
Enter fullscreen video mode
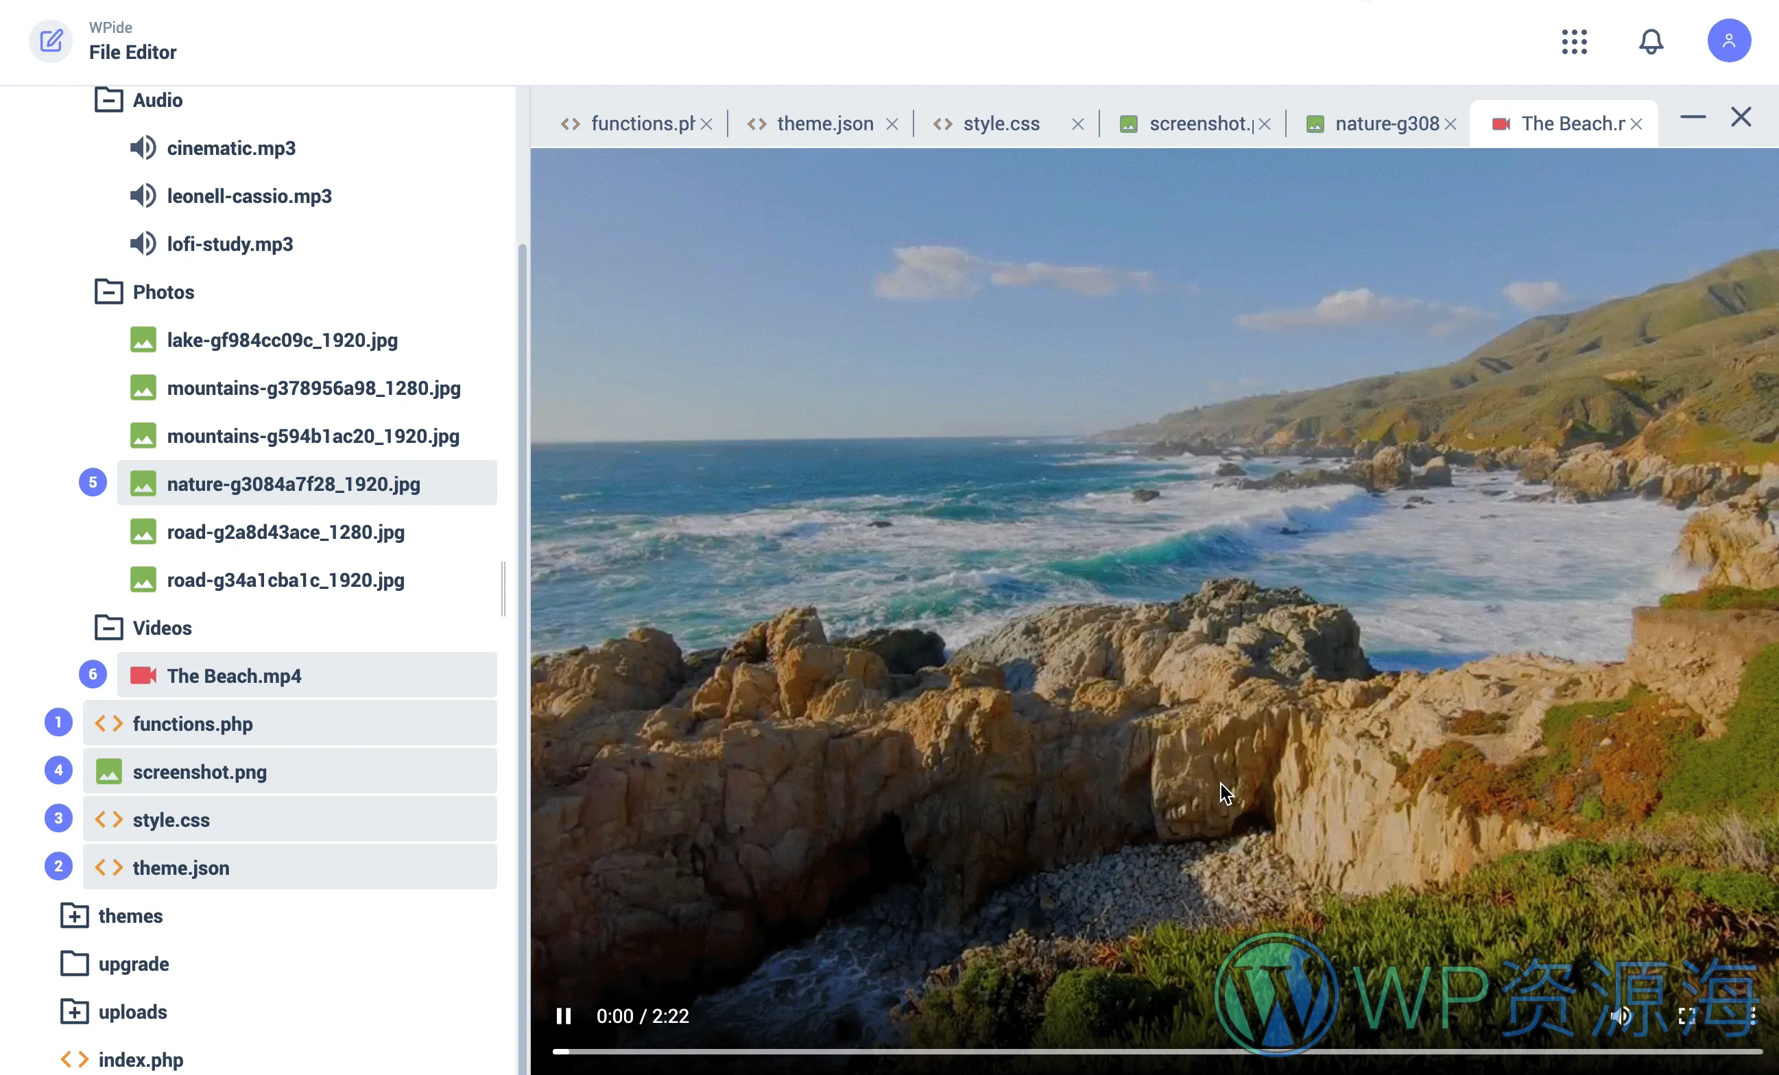(1686, 1016)
